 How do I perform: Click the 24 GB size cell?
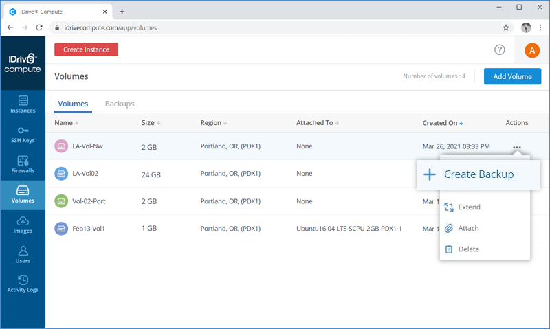(x=151, y=174)
